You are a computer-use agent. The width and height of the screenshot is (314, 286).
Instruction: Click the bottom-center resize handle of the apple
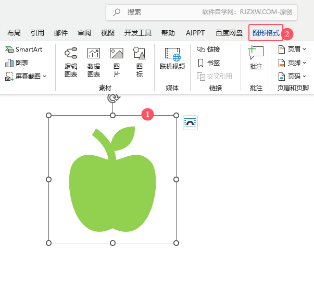pos(113,243)
